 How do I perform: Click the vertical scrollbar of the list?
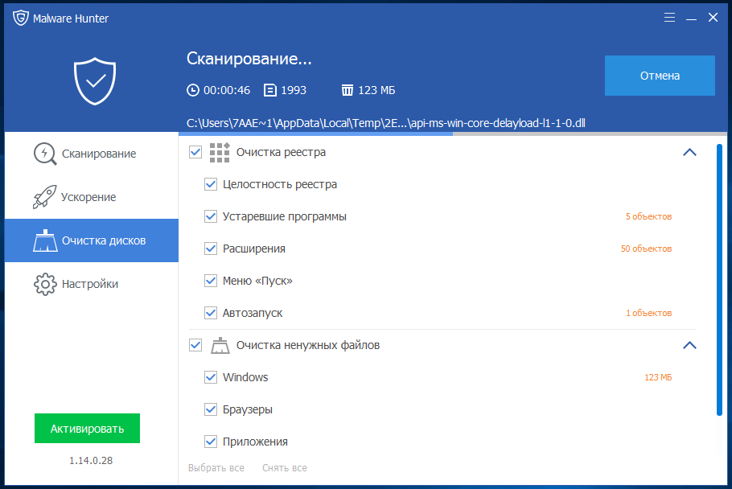coord(719,280)
